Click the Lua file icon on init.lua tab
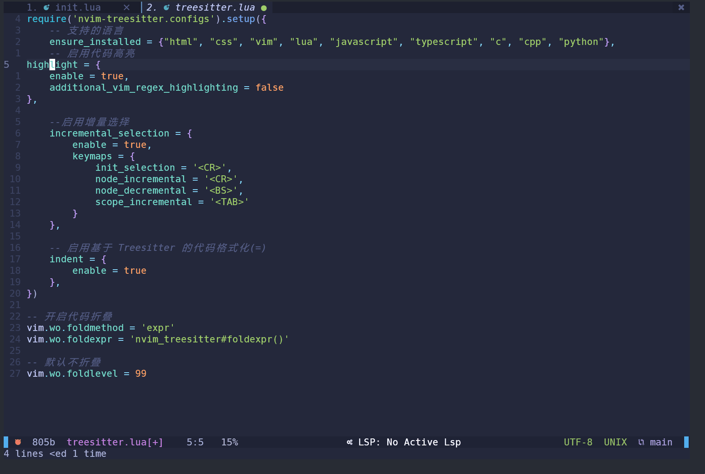 47,7
